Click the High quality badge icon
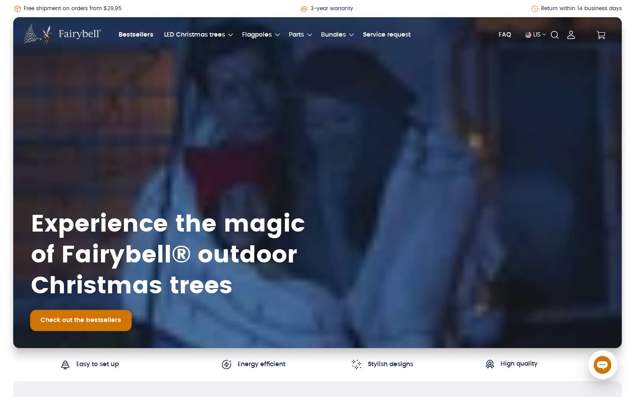The image size is (635, 397). point(490,364)
